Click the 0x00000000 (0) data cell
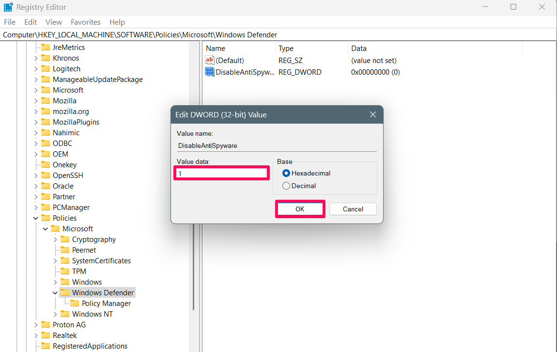 coord(375,72)
